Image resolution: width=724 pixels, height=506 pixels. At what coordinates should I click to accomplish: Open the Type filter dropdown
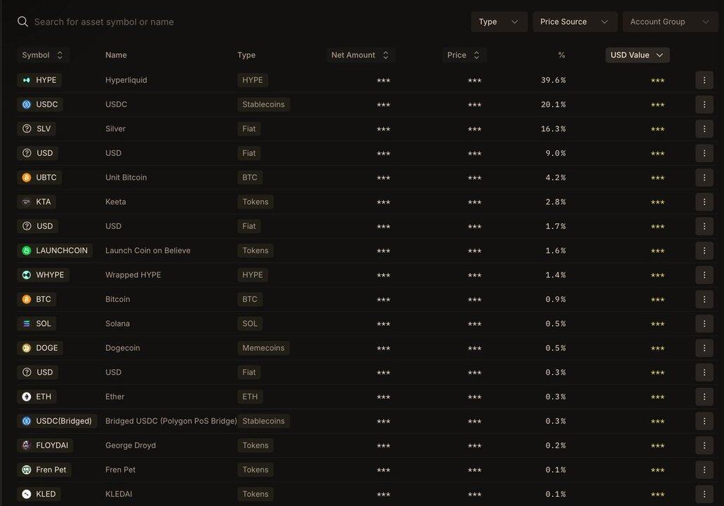pos(499,22)
